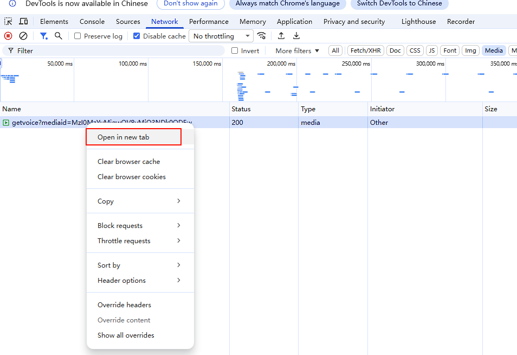Select Open in new tab
Viewport: 517px width, 355px height.
tap(133, 137)
